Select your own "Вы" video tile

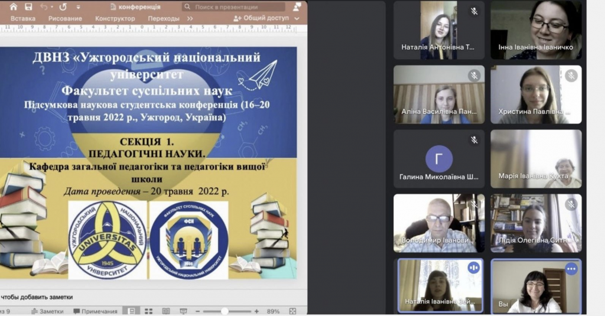[x=536, y=286]
